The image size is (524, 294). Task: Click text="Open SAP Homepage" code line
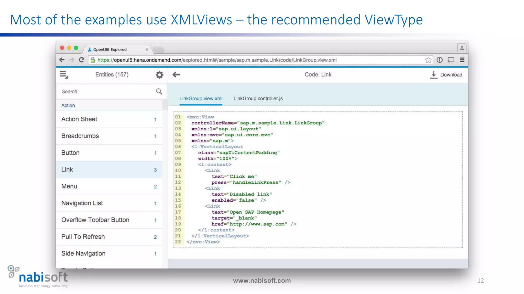point(248,212)
